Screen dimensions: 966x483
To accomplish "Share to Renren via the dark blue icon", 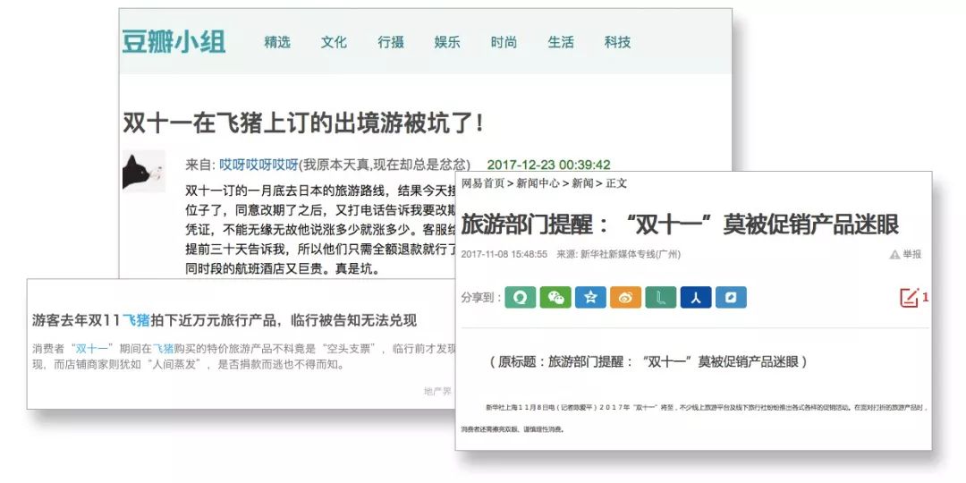I will (696, 297).
